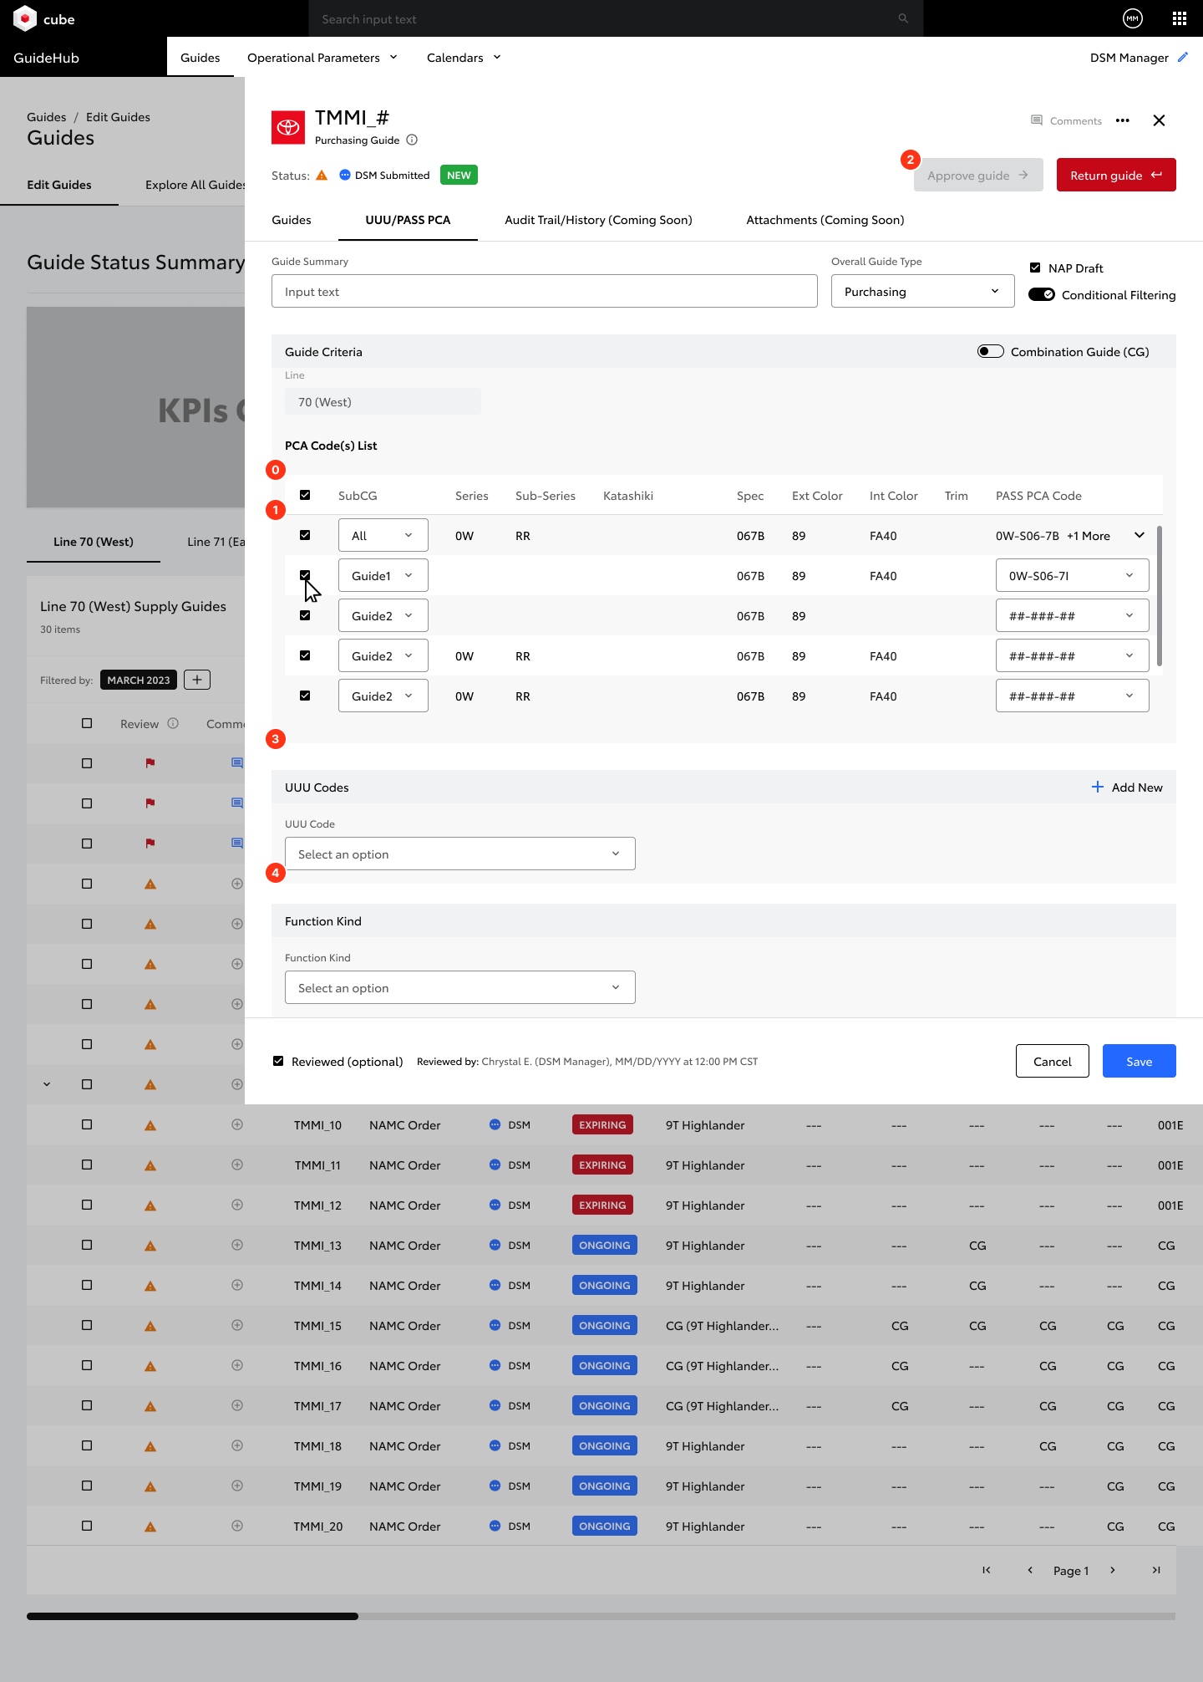Click the status warning triangle icon
Image resolution: width=1203 pixels, height=1682 pixels.
click(x=322, y=175)
